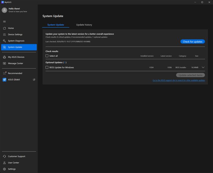
Task: Click the System Update sidebar icon
Action: 4,47
